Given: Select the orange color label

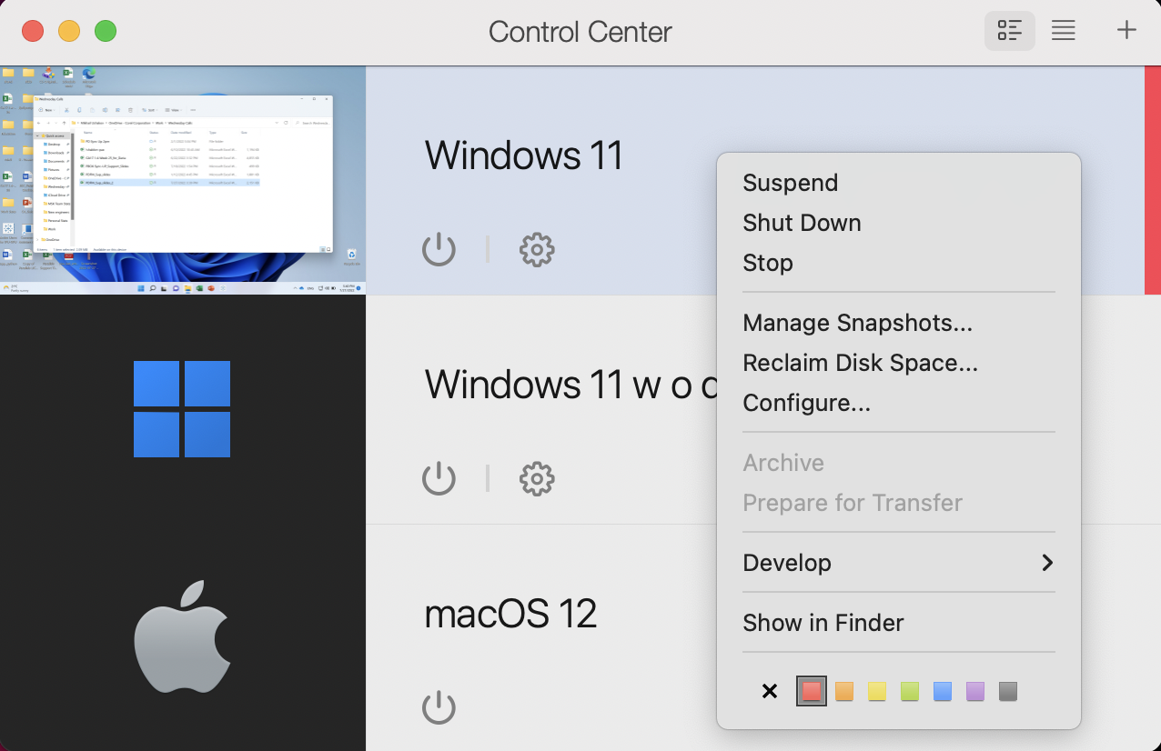Looking at the screenshot, I should tap(844, 691).
